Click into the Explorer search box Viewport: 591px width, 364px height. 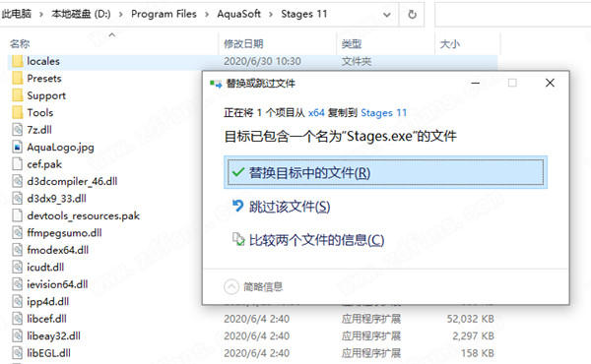tap(512, 15)
